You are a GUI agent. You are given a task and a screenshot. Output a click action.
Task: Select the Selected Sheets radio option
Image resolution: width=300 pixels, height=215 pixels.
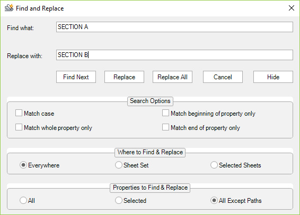tap(214, 165)
